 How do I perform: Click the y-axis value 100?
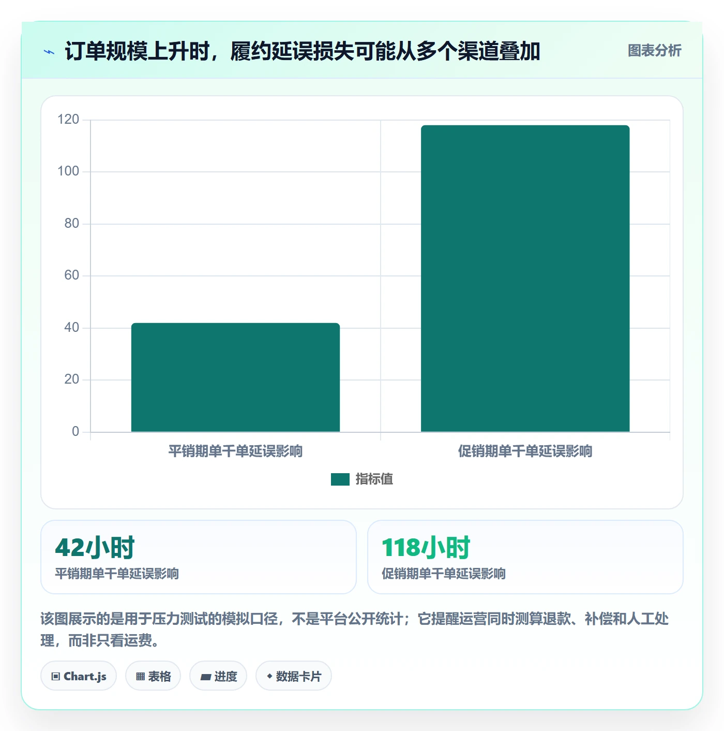(68, 171)
